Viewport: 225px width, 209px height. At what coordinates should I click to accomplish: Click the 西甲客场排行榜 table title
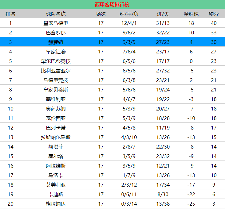click(x=112, y=5)
